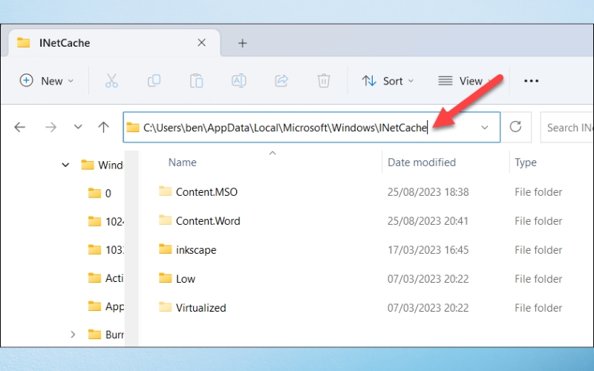Screen dimensions: 594x371
Task: Click the Paste clipboard icon
Action: (x=196, y=81)
